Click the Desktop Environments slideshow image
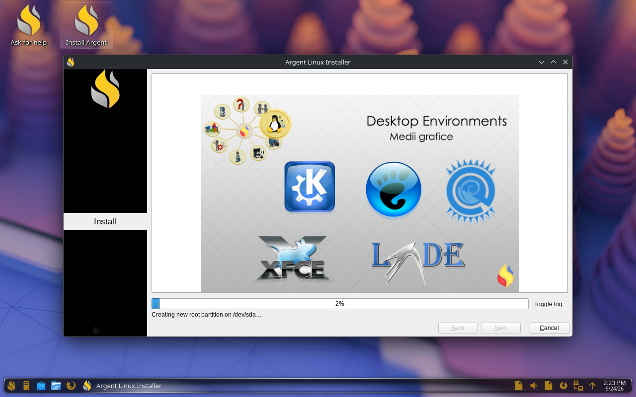636x397 pixels. (360, 194)
